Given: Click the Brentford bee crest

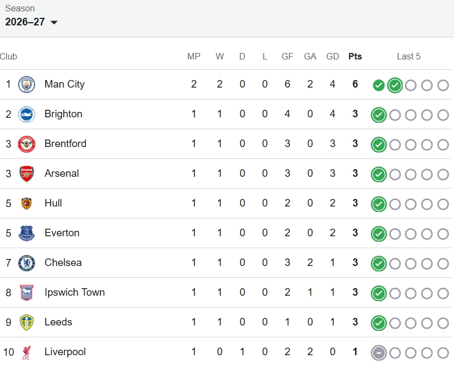Looking at the screenshot, I should coord(26,144).
